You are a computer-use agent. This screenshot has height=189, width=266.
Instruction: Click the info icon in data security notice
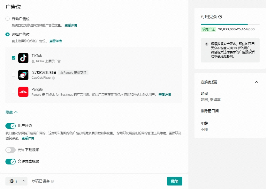(x=207, y=44)
